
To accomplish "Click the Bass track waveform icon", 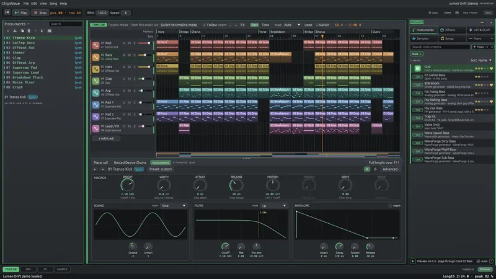I will pyautogui.click(x=95, y=57).
